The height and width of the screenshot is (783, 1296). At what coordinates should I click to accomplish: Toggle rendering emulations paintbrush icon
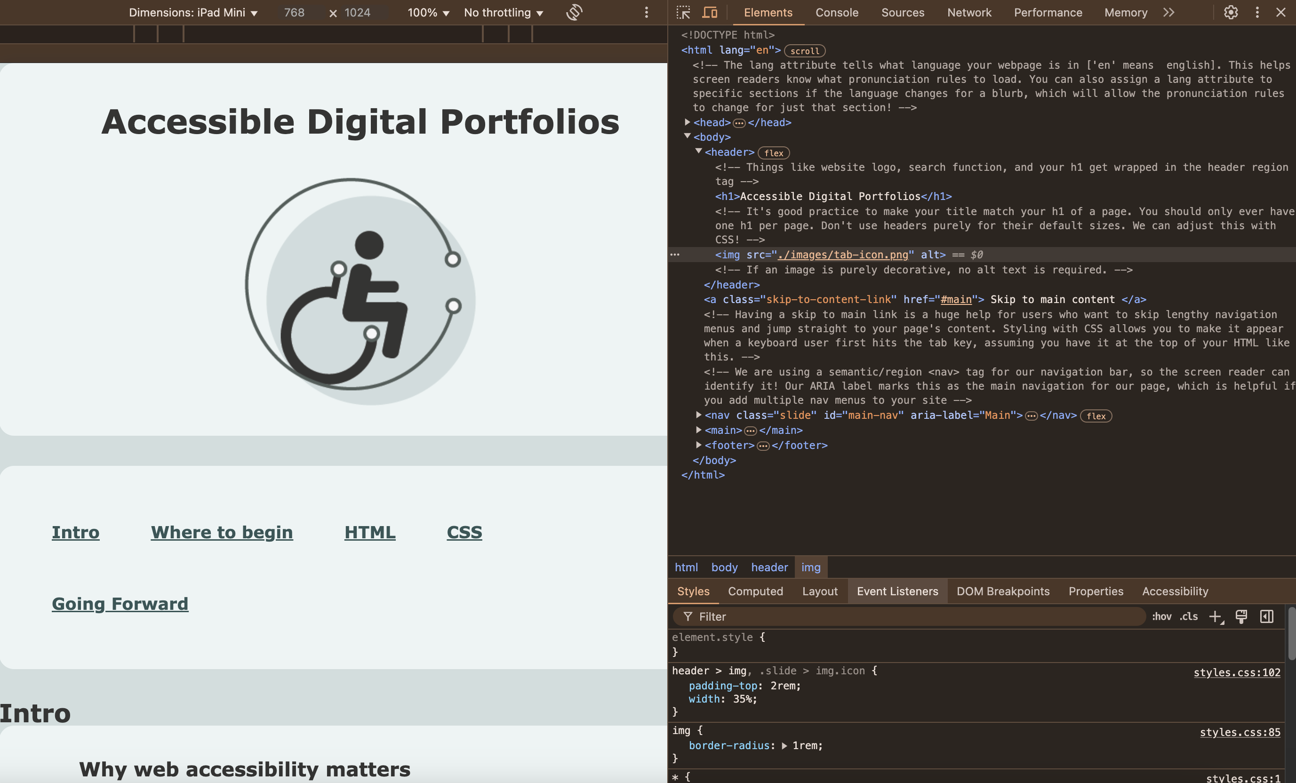tap(1241, 616)
